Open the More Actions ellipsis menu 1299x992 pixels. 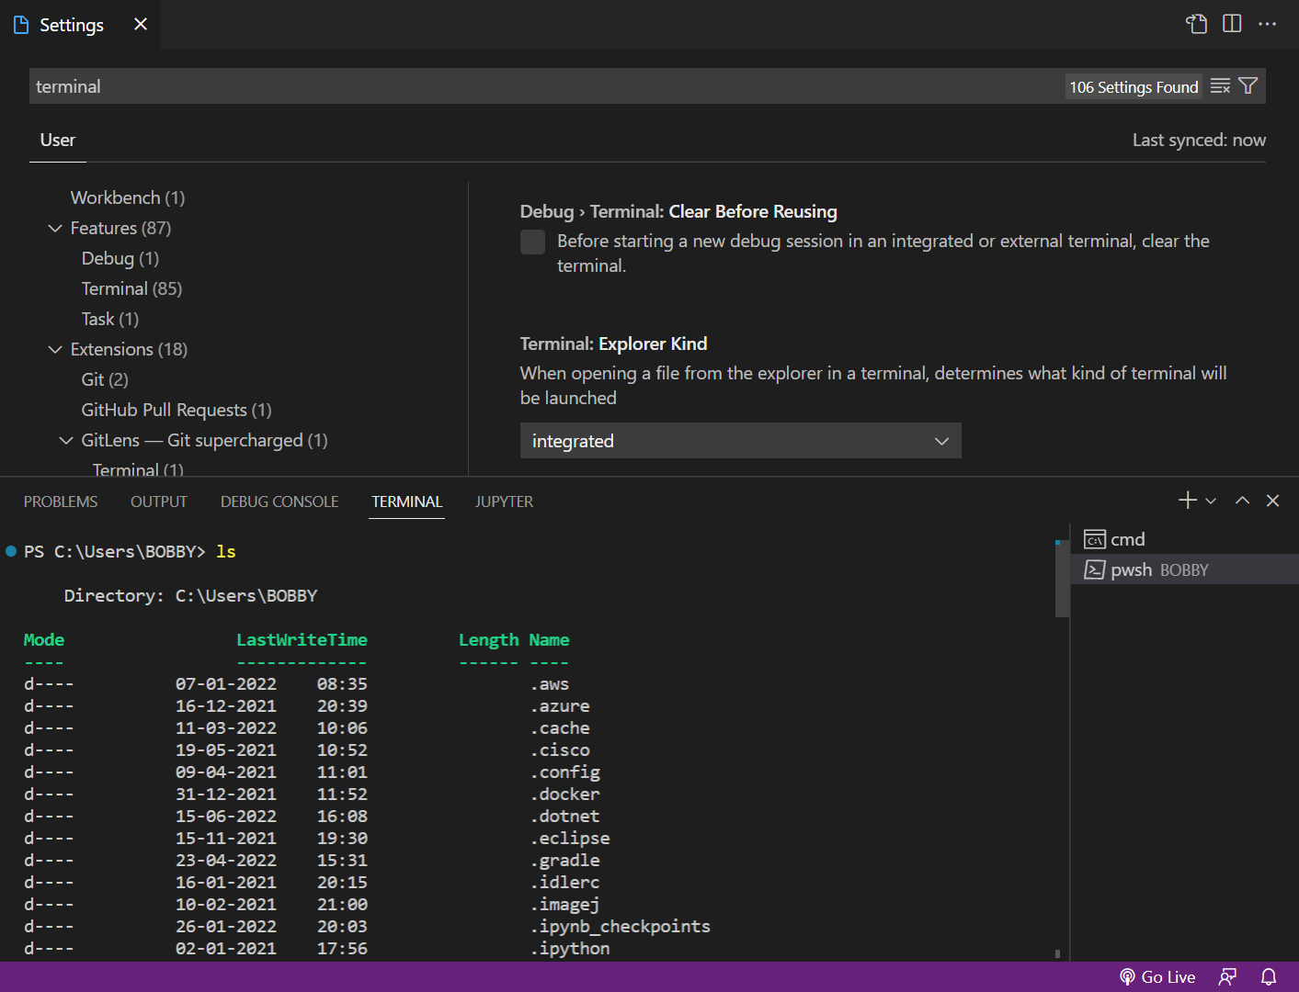pyautogui.click(x=1268, y=25)
